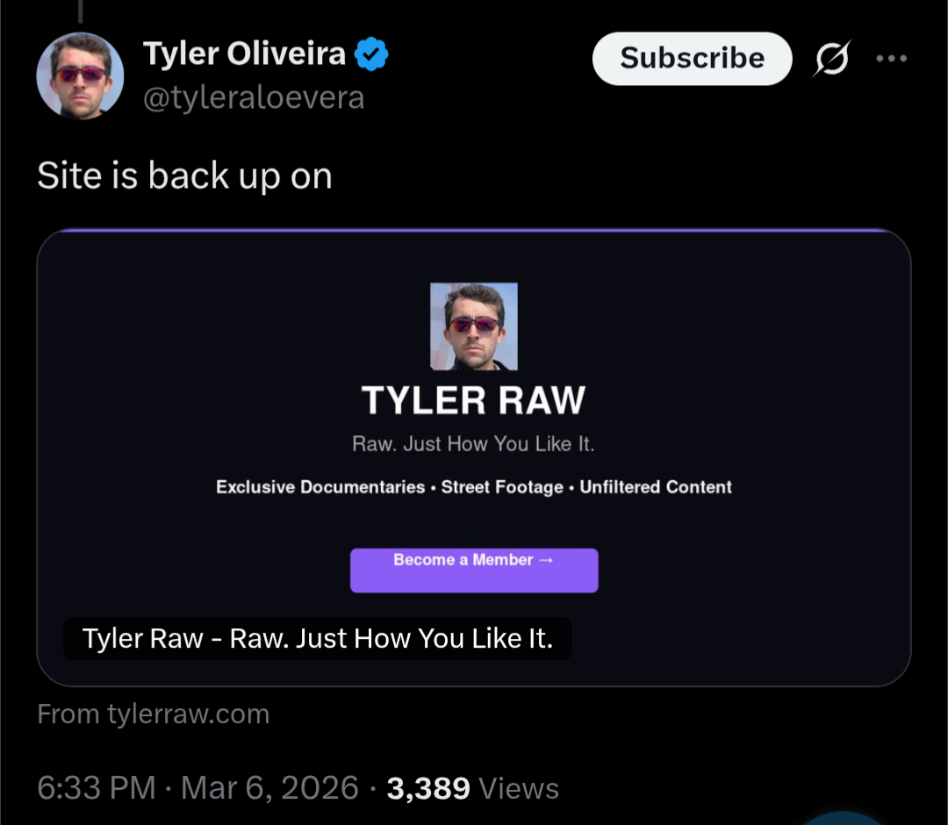Open the three-dot more options menu

[x=891, y=59]
